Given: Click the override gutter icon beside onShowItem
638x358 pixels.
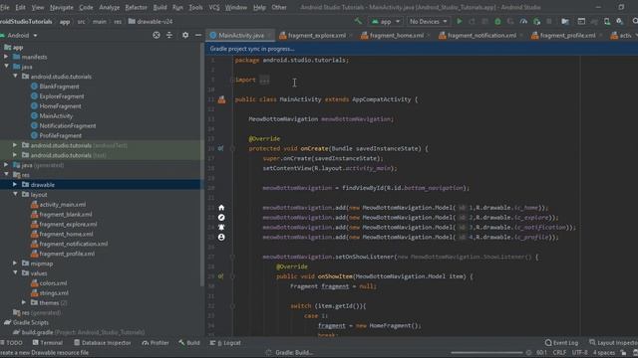Looking at the screenshot, I should coord(220,276).
